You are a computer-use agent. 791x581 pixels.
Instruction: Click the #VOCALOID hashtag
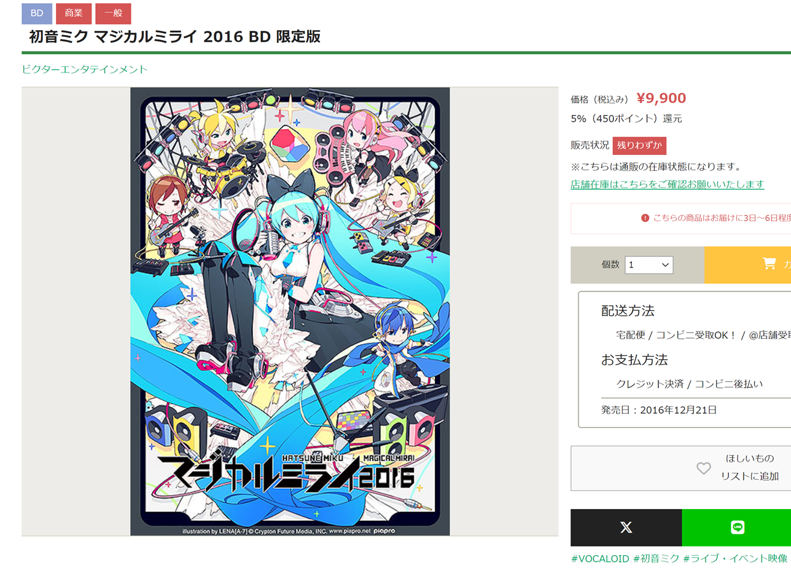pos(600,558)
